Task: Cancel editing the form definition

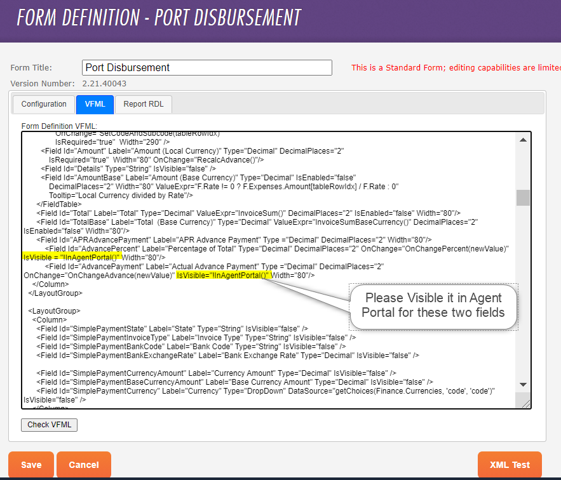Action: pyautogui.click(x=83, y=464)
